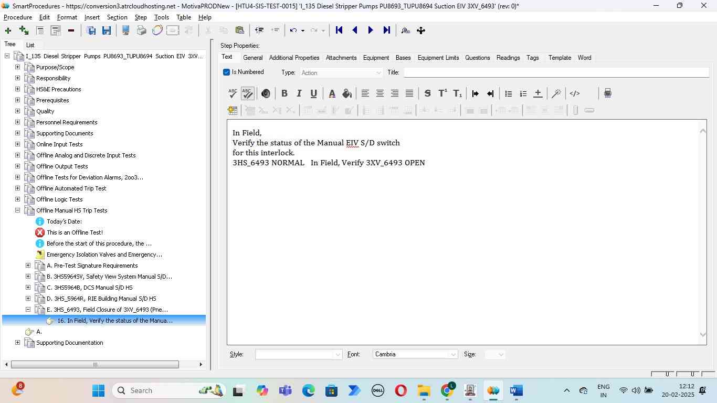Open the Type dropdown
The height and width of the screenshot is (403, 717).
pos(341,73)
